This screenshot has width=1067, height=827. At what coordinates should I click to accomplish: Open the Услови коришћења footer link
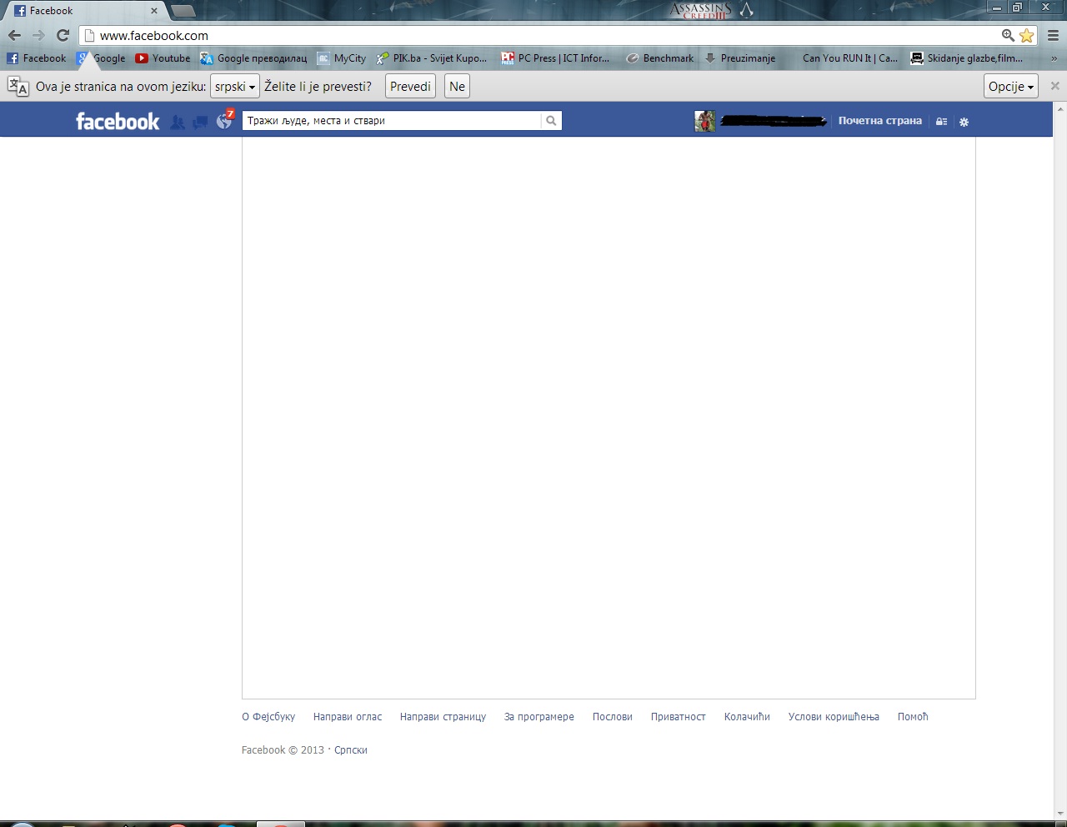tap(834, 717)
